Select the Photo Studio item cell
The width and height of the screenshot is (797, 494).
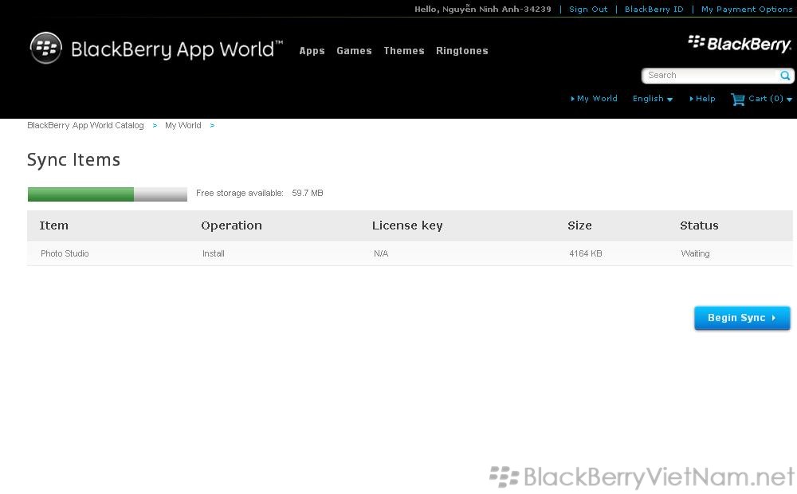click(x=65, y=253)
